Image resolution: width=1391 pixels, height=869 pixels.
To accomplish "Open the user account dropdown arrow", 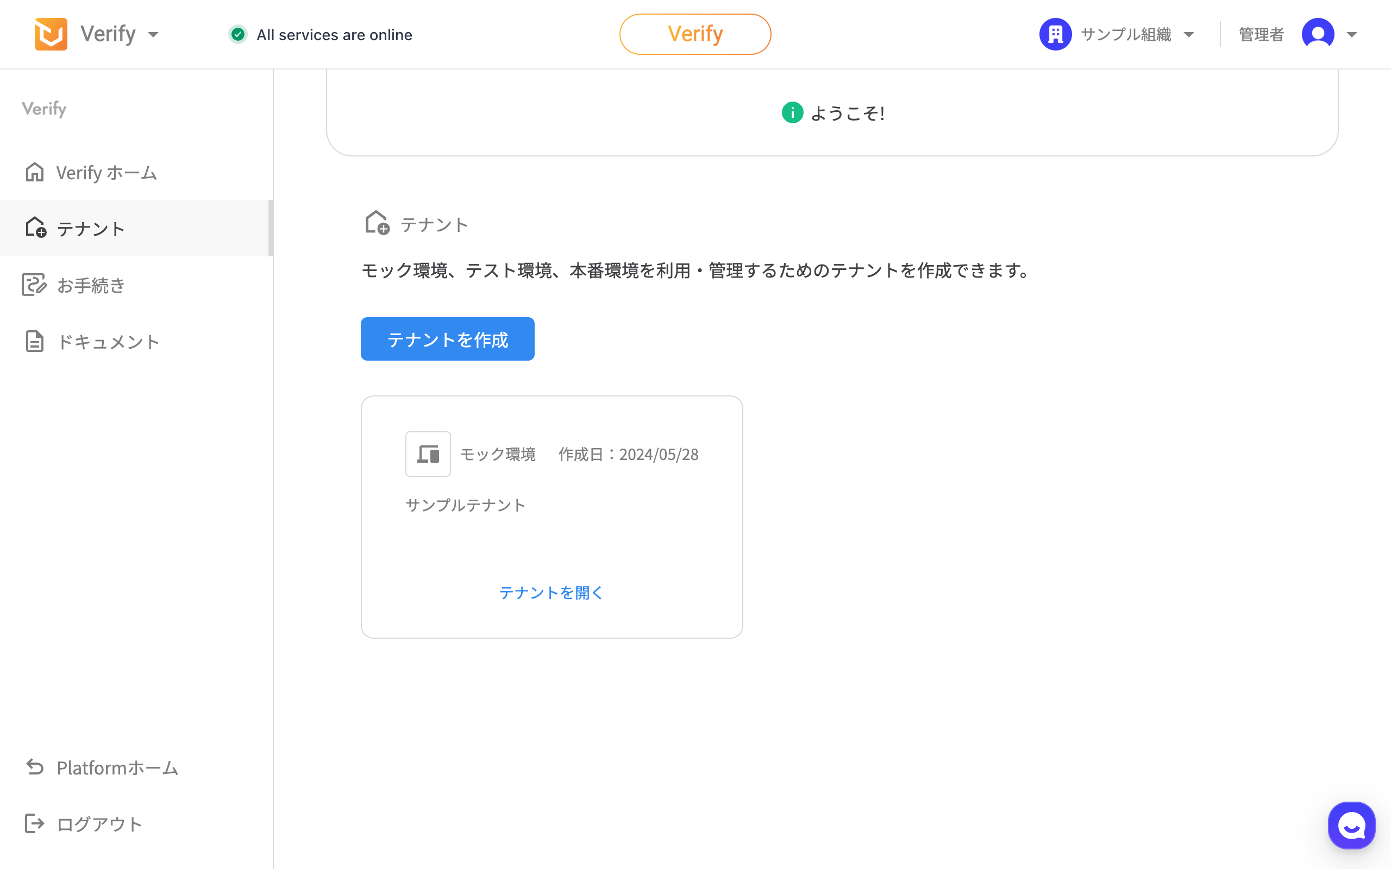I will coord(1352,34).
